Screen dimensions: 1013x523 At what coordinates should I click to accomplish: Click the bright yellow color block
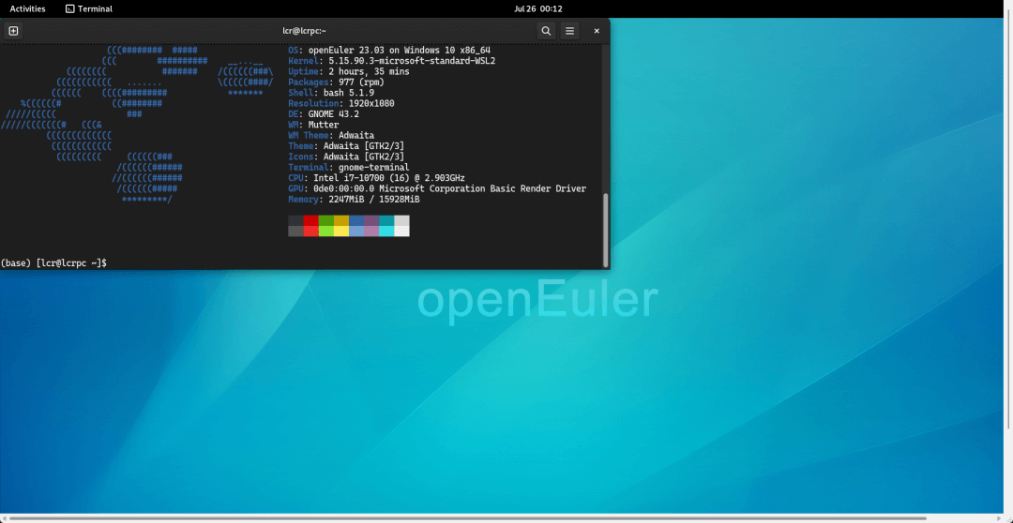click(341, 231)
